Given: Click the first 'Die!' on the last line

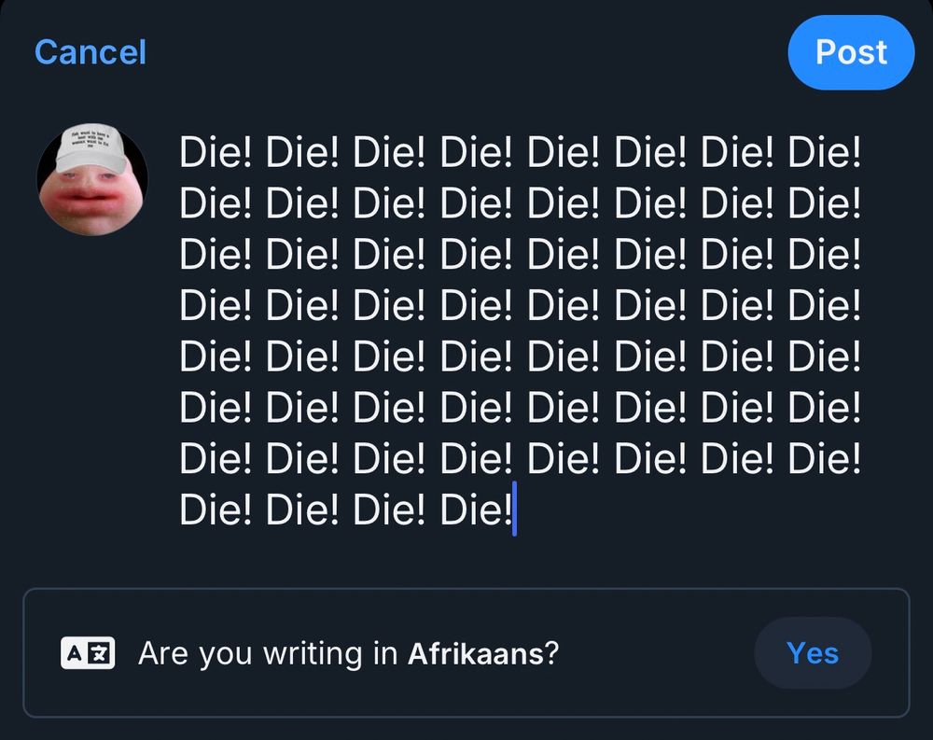Looking at the screenshot, I should pyautogui.click(x=216, y=510).
